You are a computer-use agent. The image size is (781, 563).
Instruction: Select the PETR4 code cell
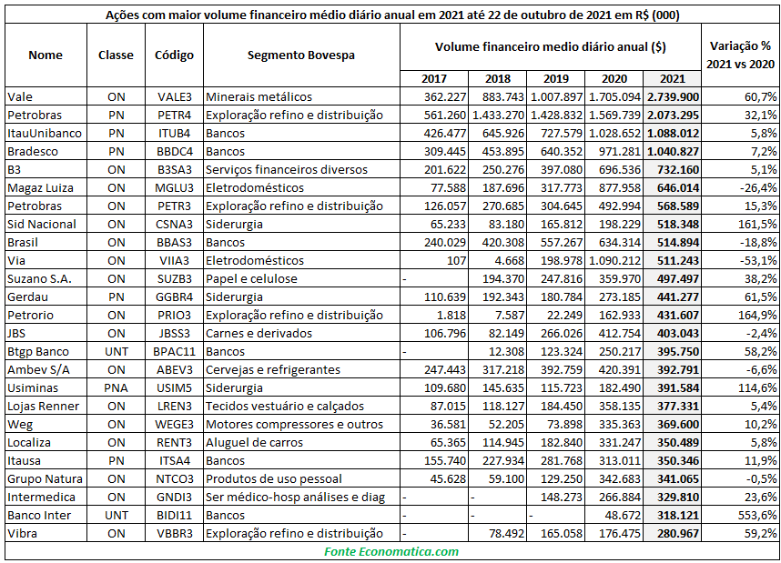point(175,115)
